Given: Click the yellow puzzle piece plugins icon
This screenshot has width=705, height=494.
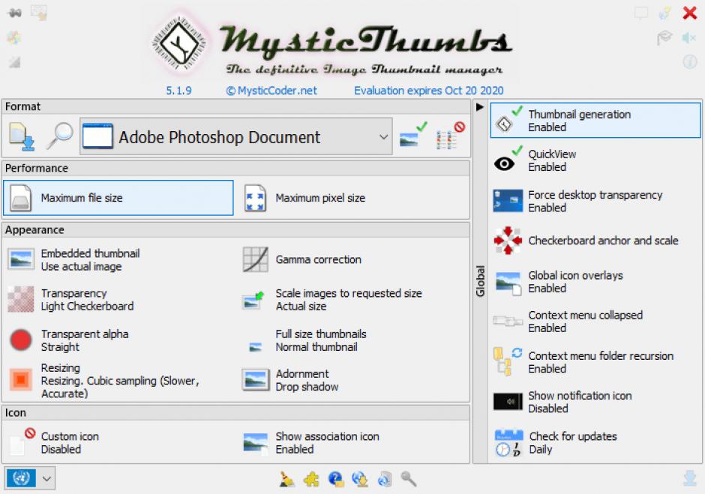Looking at the screenshot, I should coord(311,480).
